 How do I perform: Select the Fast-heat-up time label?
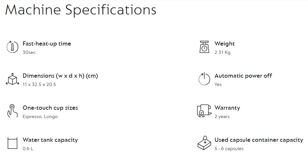[x=47, y=44]
